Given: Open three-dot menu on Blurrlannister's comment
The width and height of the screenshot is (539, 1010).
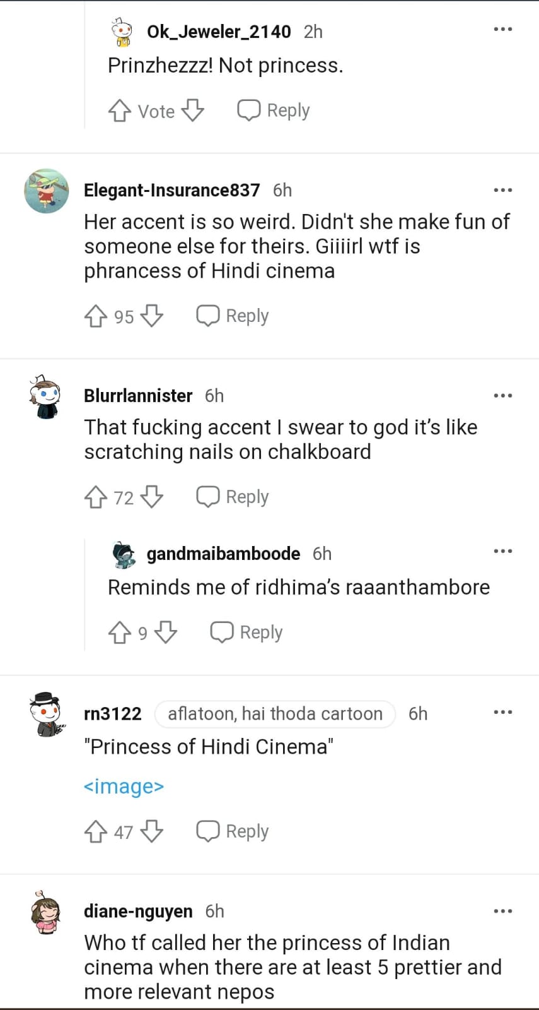Looking at the screenshot, I should click(x=502, y=396).
